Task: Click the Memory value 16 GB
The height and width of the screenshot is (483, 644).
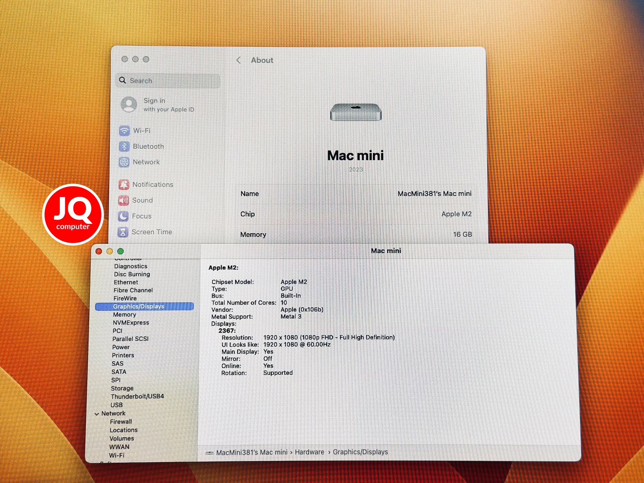Action: pyautogui.click(x=462, y=234)
